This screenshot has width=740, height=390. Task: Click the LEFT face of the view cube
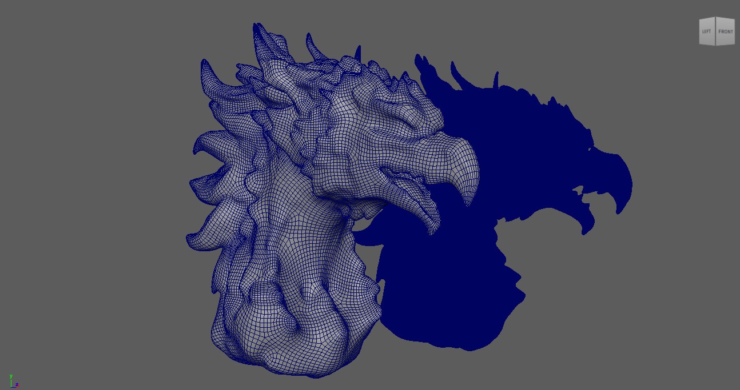[x=707, y=31]
